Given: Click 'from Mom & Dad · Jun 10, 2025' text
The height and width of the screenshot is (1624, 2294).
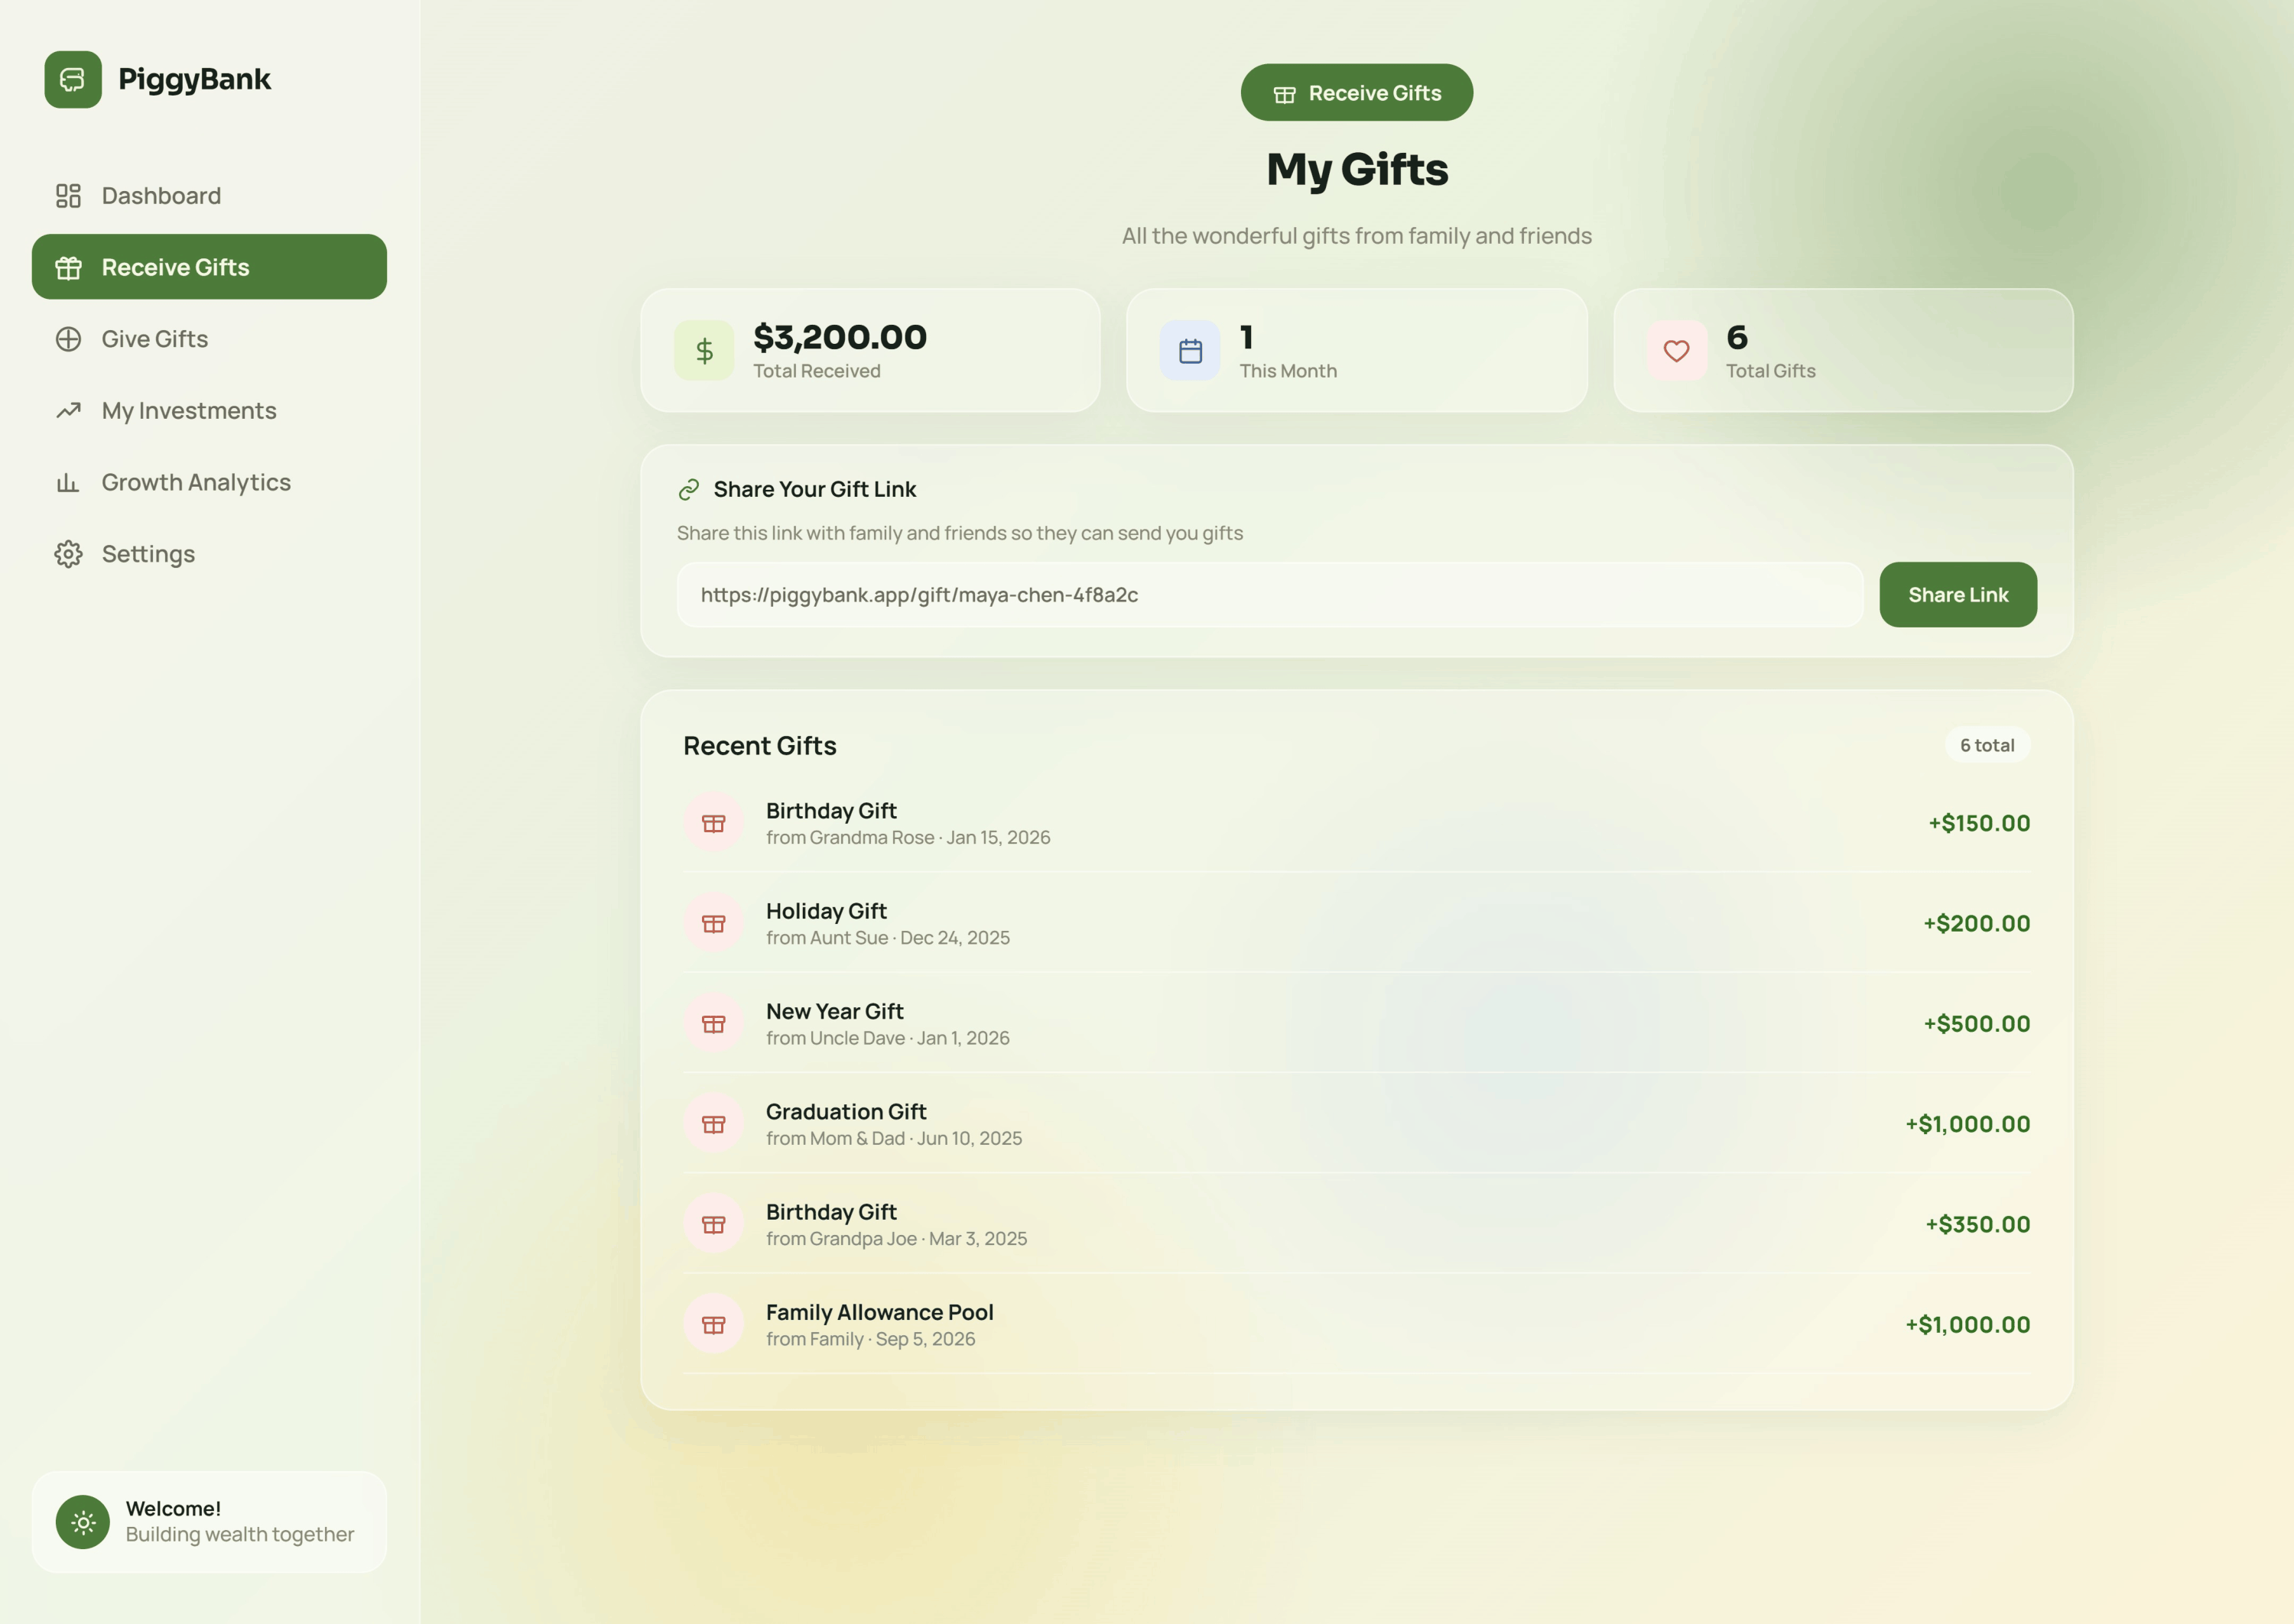Looking at the screenshot, I should coord(893,1139).
